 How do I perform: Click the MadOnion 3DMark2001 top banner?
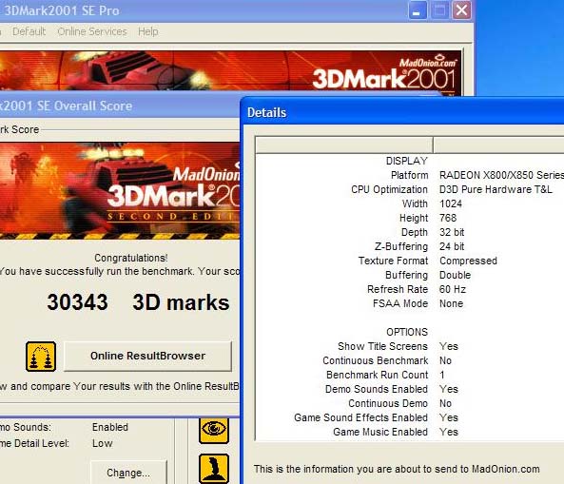(230, 70)
